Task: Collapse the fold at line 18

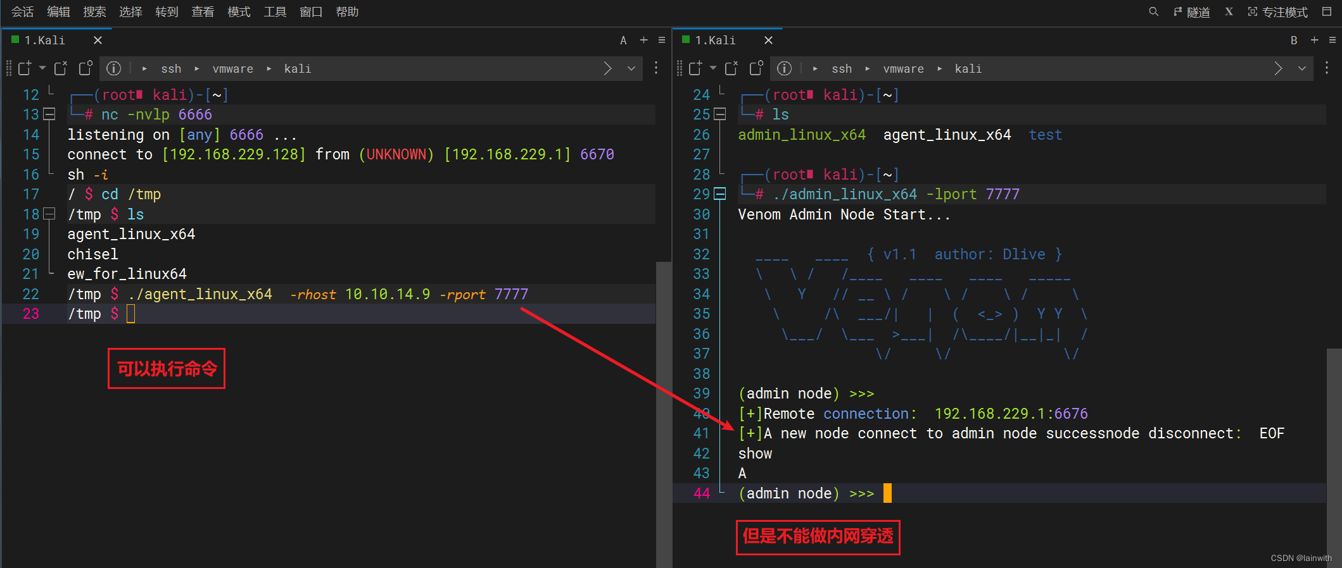Action: tap(49, 214)
